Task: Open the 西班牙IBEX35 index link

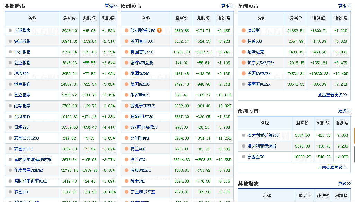Action: [x=143, y=106]
